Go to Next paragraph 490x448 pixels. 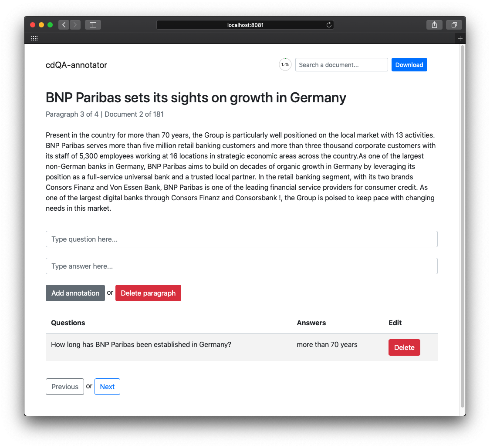107,387
